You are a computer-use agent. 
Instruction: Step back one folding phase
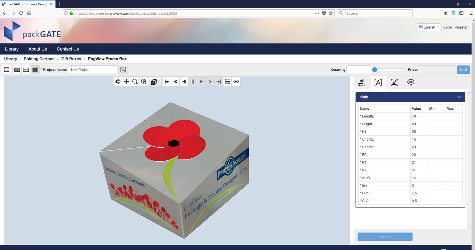176,82
